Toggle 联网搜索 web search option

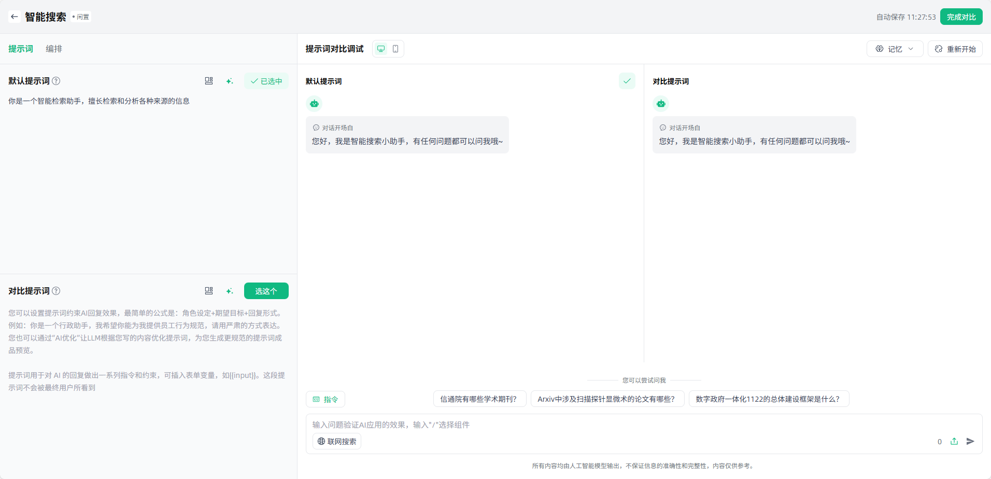coord(337,441)
